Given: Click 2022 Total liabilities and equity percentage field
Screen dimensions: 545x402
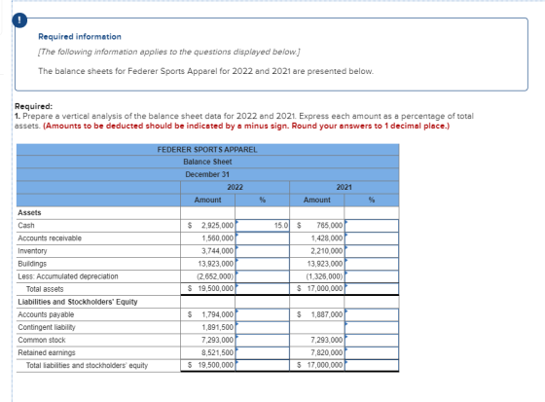Looking at the screenshot, I should (263, 365).
